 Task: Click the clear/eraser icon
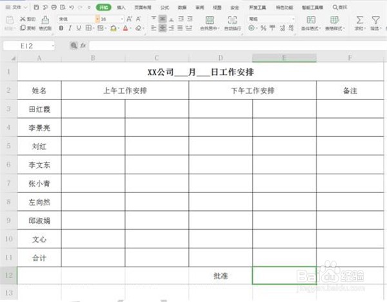click(139, 28)
